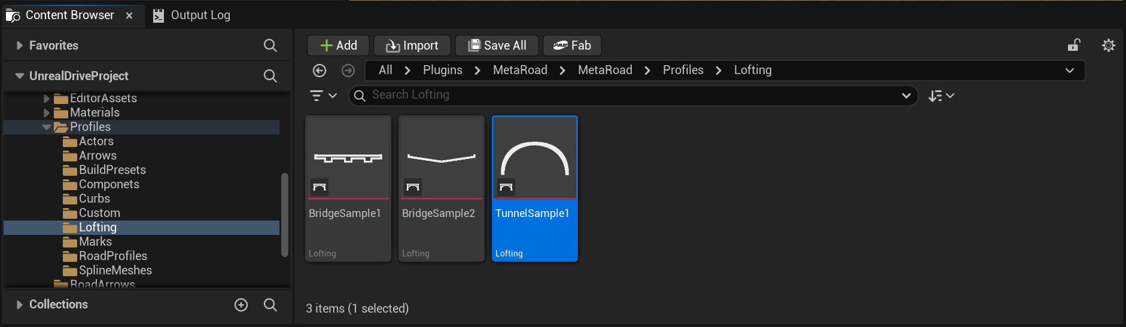Viewport: 1126px width, 327px height.
Task: Click the '3 items (1 selected)' status text
Action: 357,308
